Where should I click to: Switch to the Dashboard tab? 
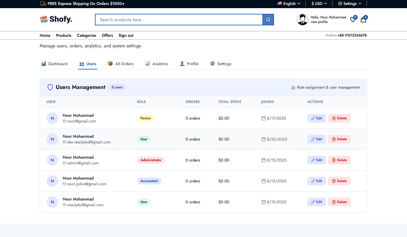coord(54,64)
